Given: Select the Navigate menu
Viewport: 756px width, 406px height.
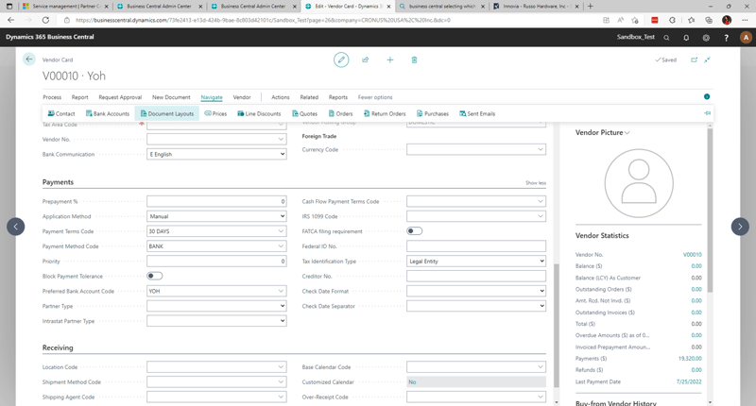Looking at the screenshot, I should coord(212,97).
